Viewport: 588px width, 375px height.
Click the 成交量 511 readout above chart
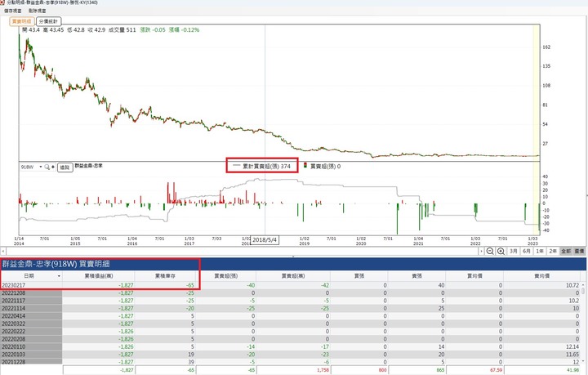coord(122,30)
